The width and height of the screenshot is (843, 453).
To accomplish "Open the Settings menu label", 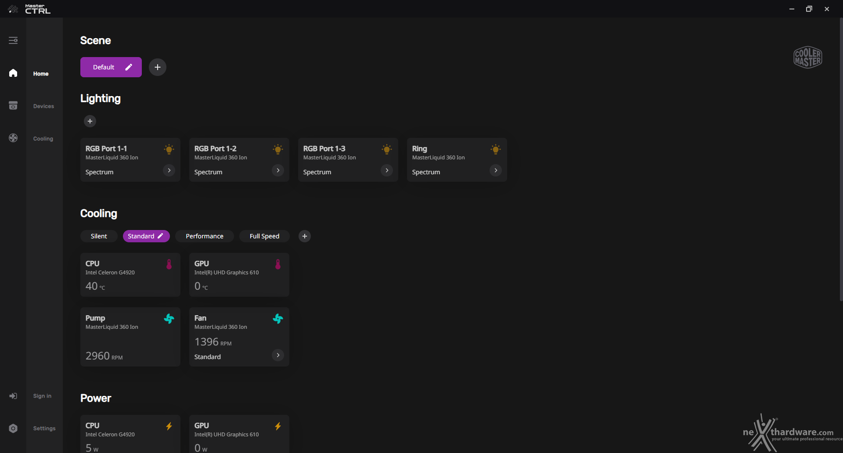I will pos(44,428).
